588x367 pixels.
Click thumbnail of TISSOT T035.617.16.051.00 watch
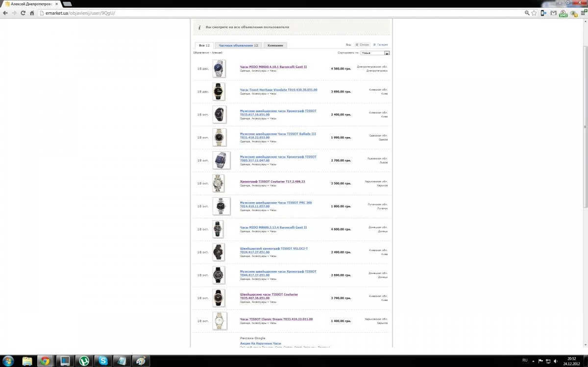[219, 115]
